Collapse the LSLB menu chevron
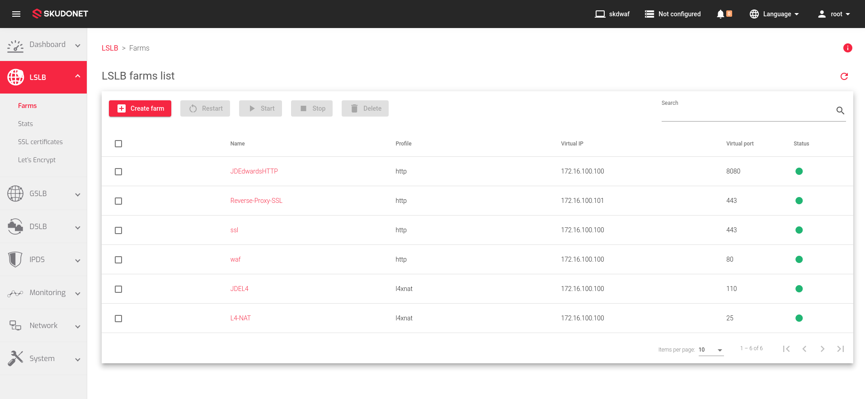The height and width of the screenshot is (399, 865). tap(78, 76)
